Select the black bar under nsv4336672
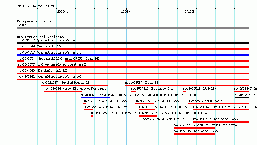257x145 pixels. point(133,43)
